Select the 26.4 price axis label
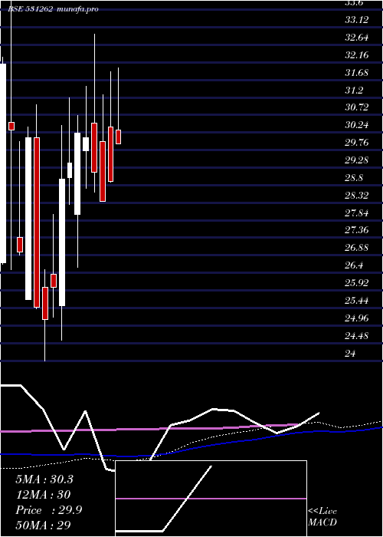The height and width of the screenshot is (537, 383). tap(354, 265)
